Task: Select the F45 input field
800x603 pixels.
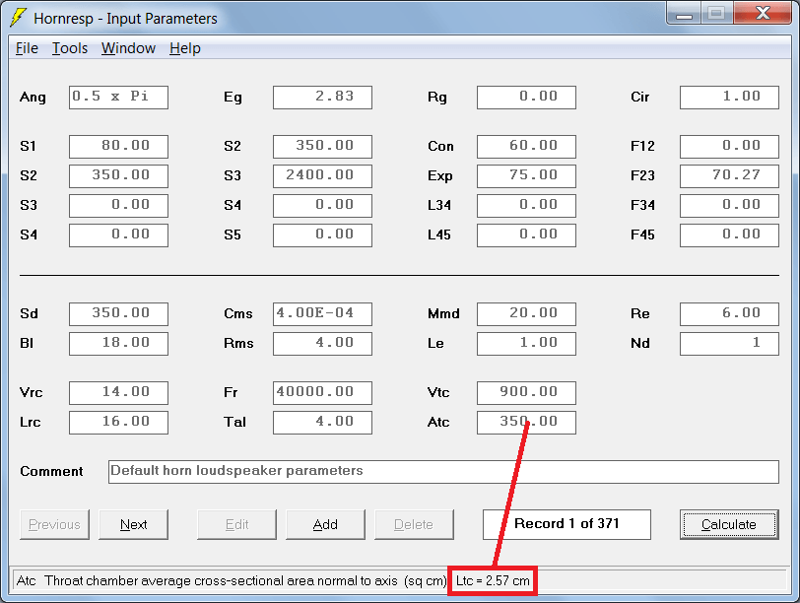Action: click(730, 235)
